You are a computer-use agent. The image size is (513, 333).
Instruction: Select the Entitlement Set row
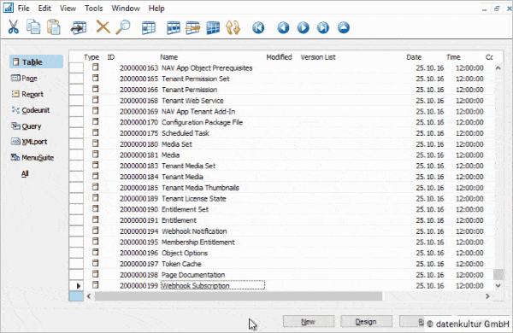(281, 209)
